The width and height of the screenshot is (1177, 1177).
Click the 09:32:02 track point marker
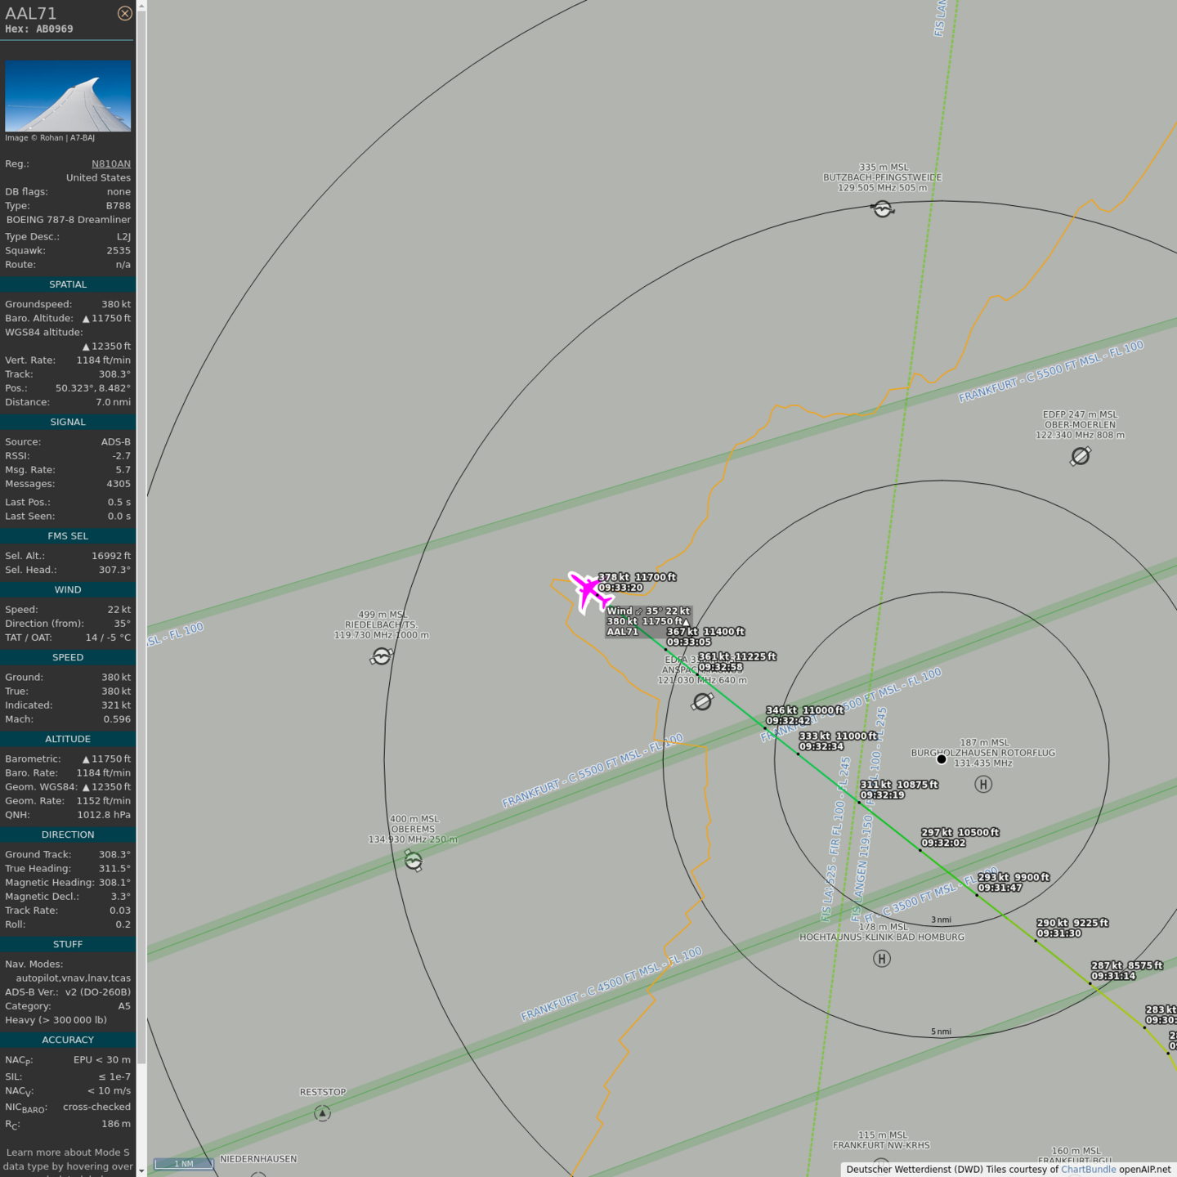click(x=920, y=850)
